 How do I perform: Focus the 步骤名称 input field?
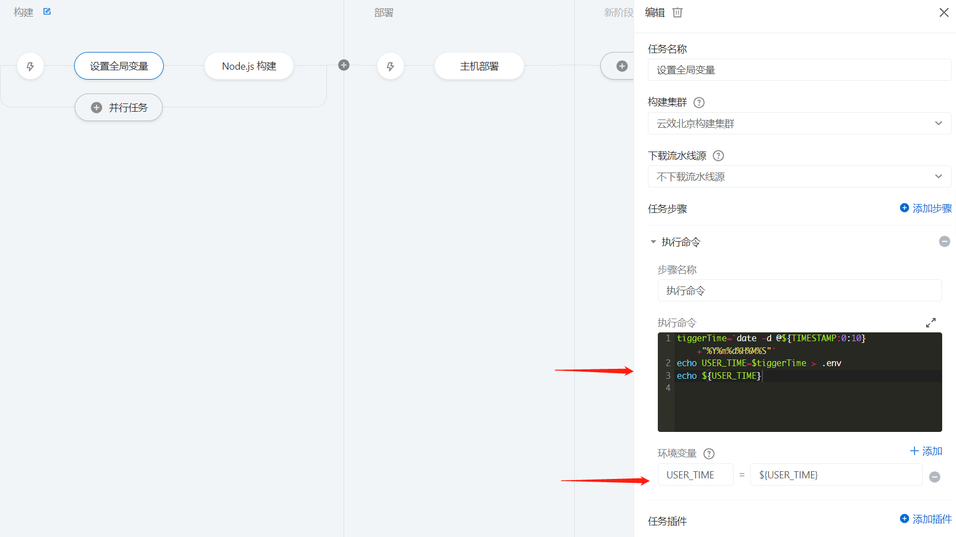tap(799, 290)
